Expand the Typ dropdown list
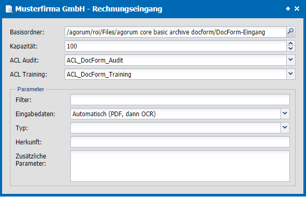 [x=285, y=128]
